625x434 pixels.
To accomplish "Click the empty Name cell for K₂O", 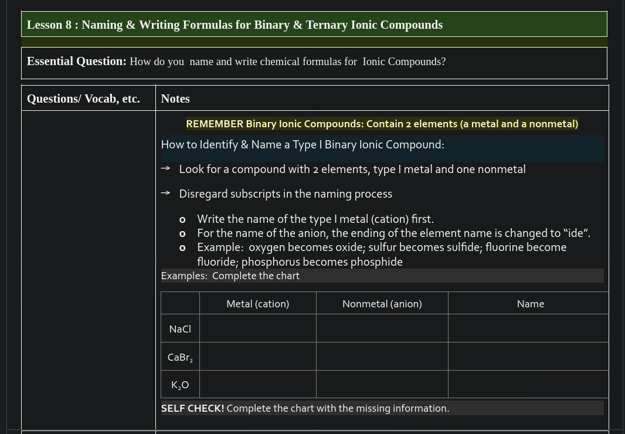I will coord(528,385).
